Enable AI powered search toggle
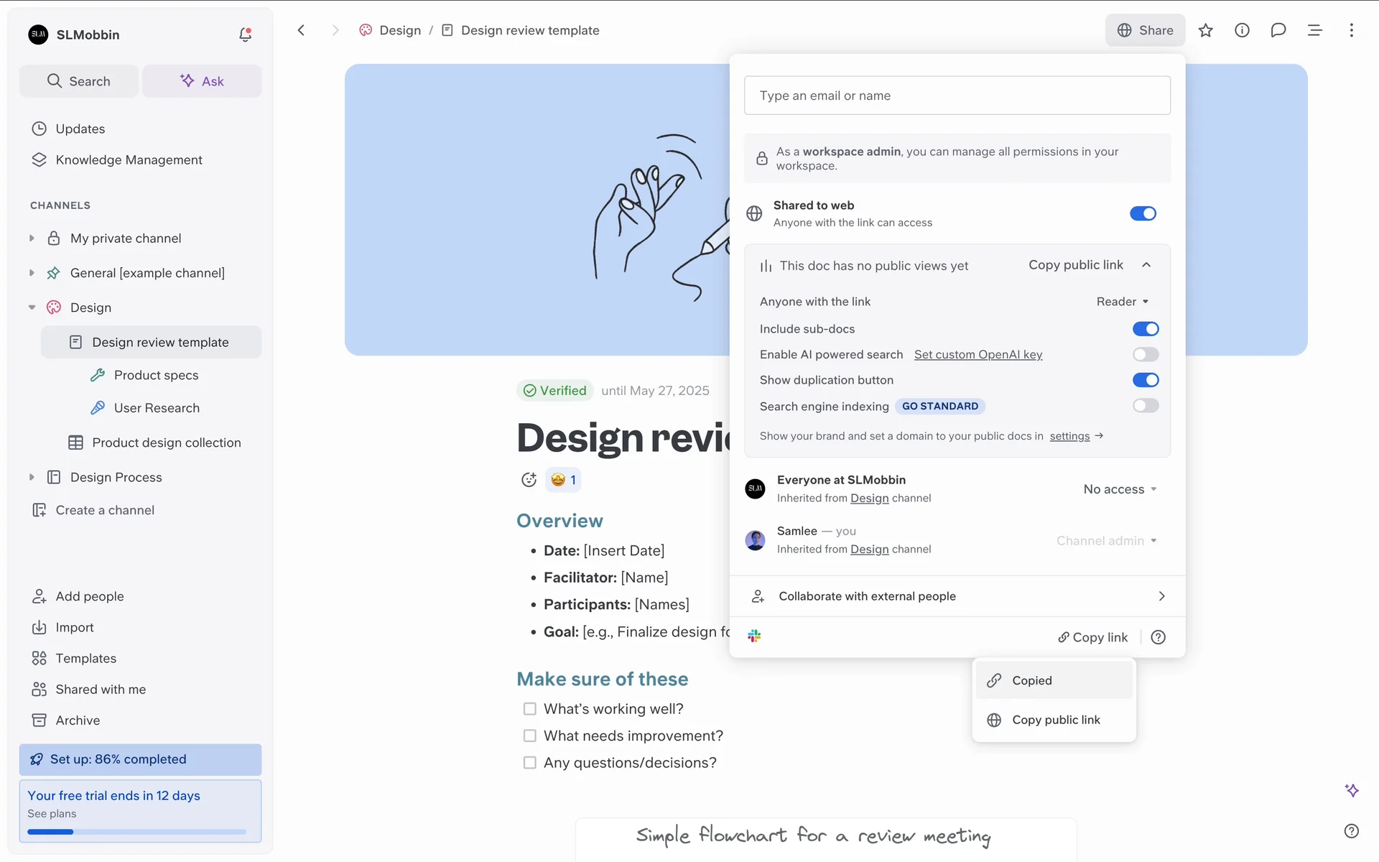1379x862 pixels. [1145, 354]
